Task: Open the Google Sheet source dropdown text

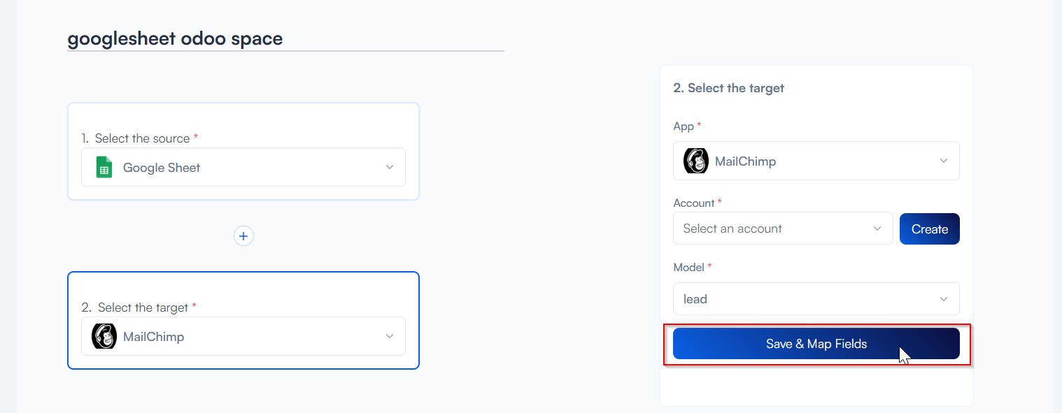Action: [162, 168]
